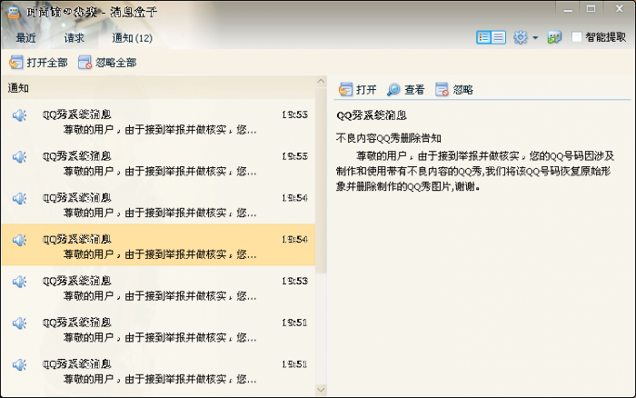
Task: Click the message box app icon in title bar
Action: coord(14,12)
